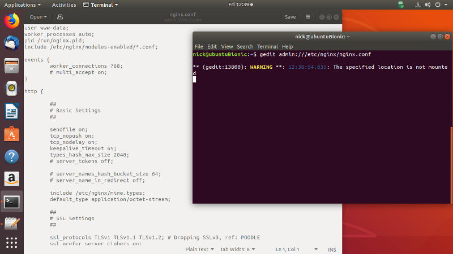This screenshot has width=453, height=254.
Task: Click '# SSL Settings' comment line
Action: coord(72,218)
